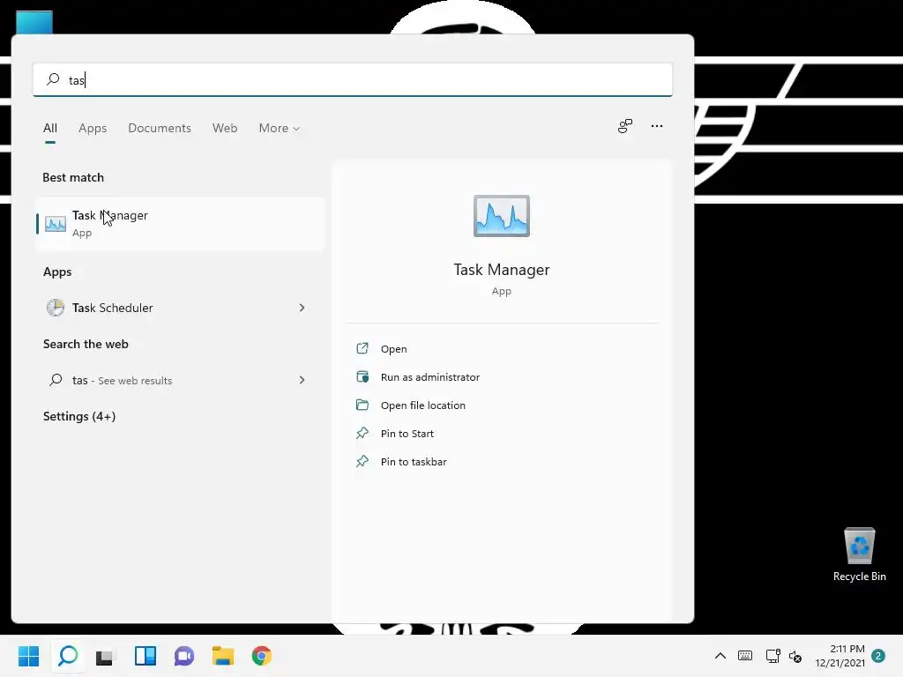The height and width of the screenshot is (677, 903).
Task: Click the Best match heading
Action: 73,177
